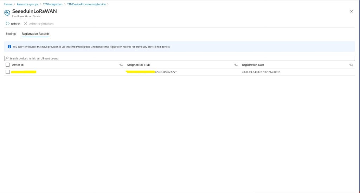Check the first device row checkbox
Image resolution: width=360 pixels, height=193 pixels.
(x=8, y=72)
